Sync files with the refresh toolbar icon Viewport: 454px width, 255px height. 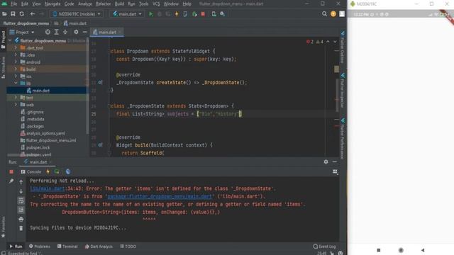(x=22, y=14)
